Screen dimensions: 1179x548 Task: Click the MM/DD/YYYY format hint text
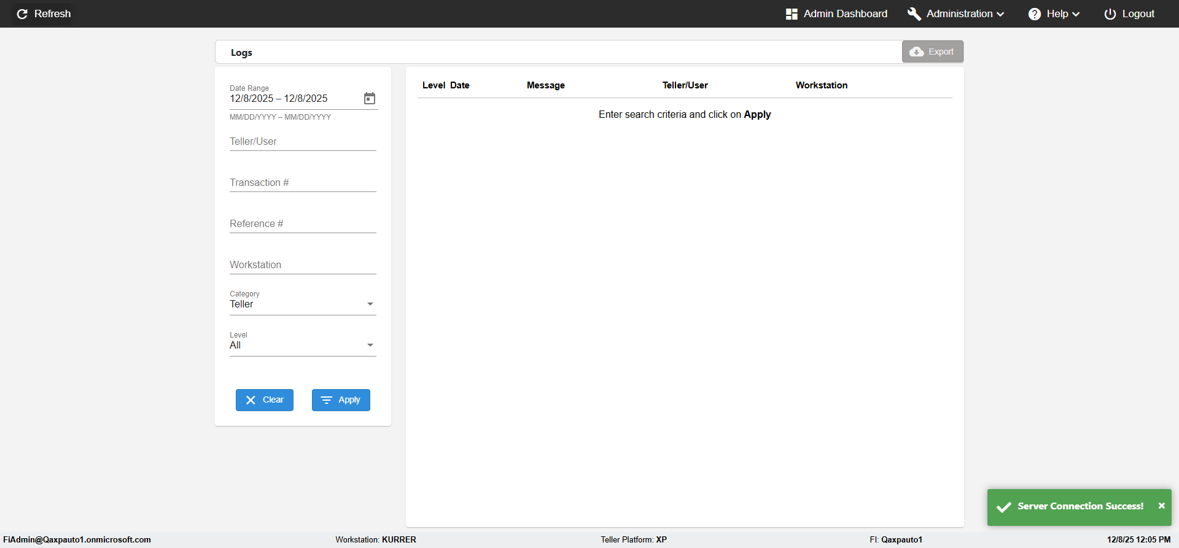tap(281, 117)
